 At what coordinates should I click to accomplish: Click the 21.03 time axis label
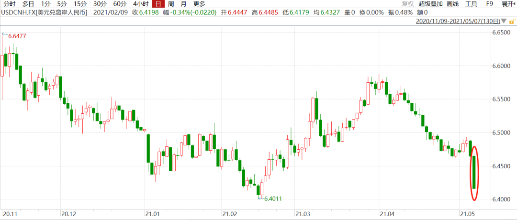[303, 214]
